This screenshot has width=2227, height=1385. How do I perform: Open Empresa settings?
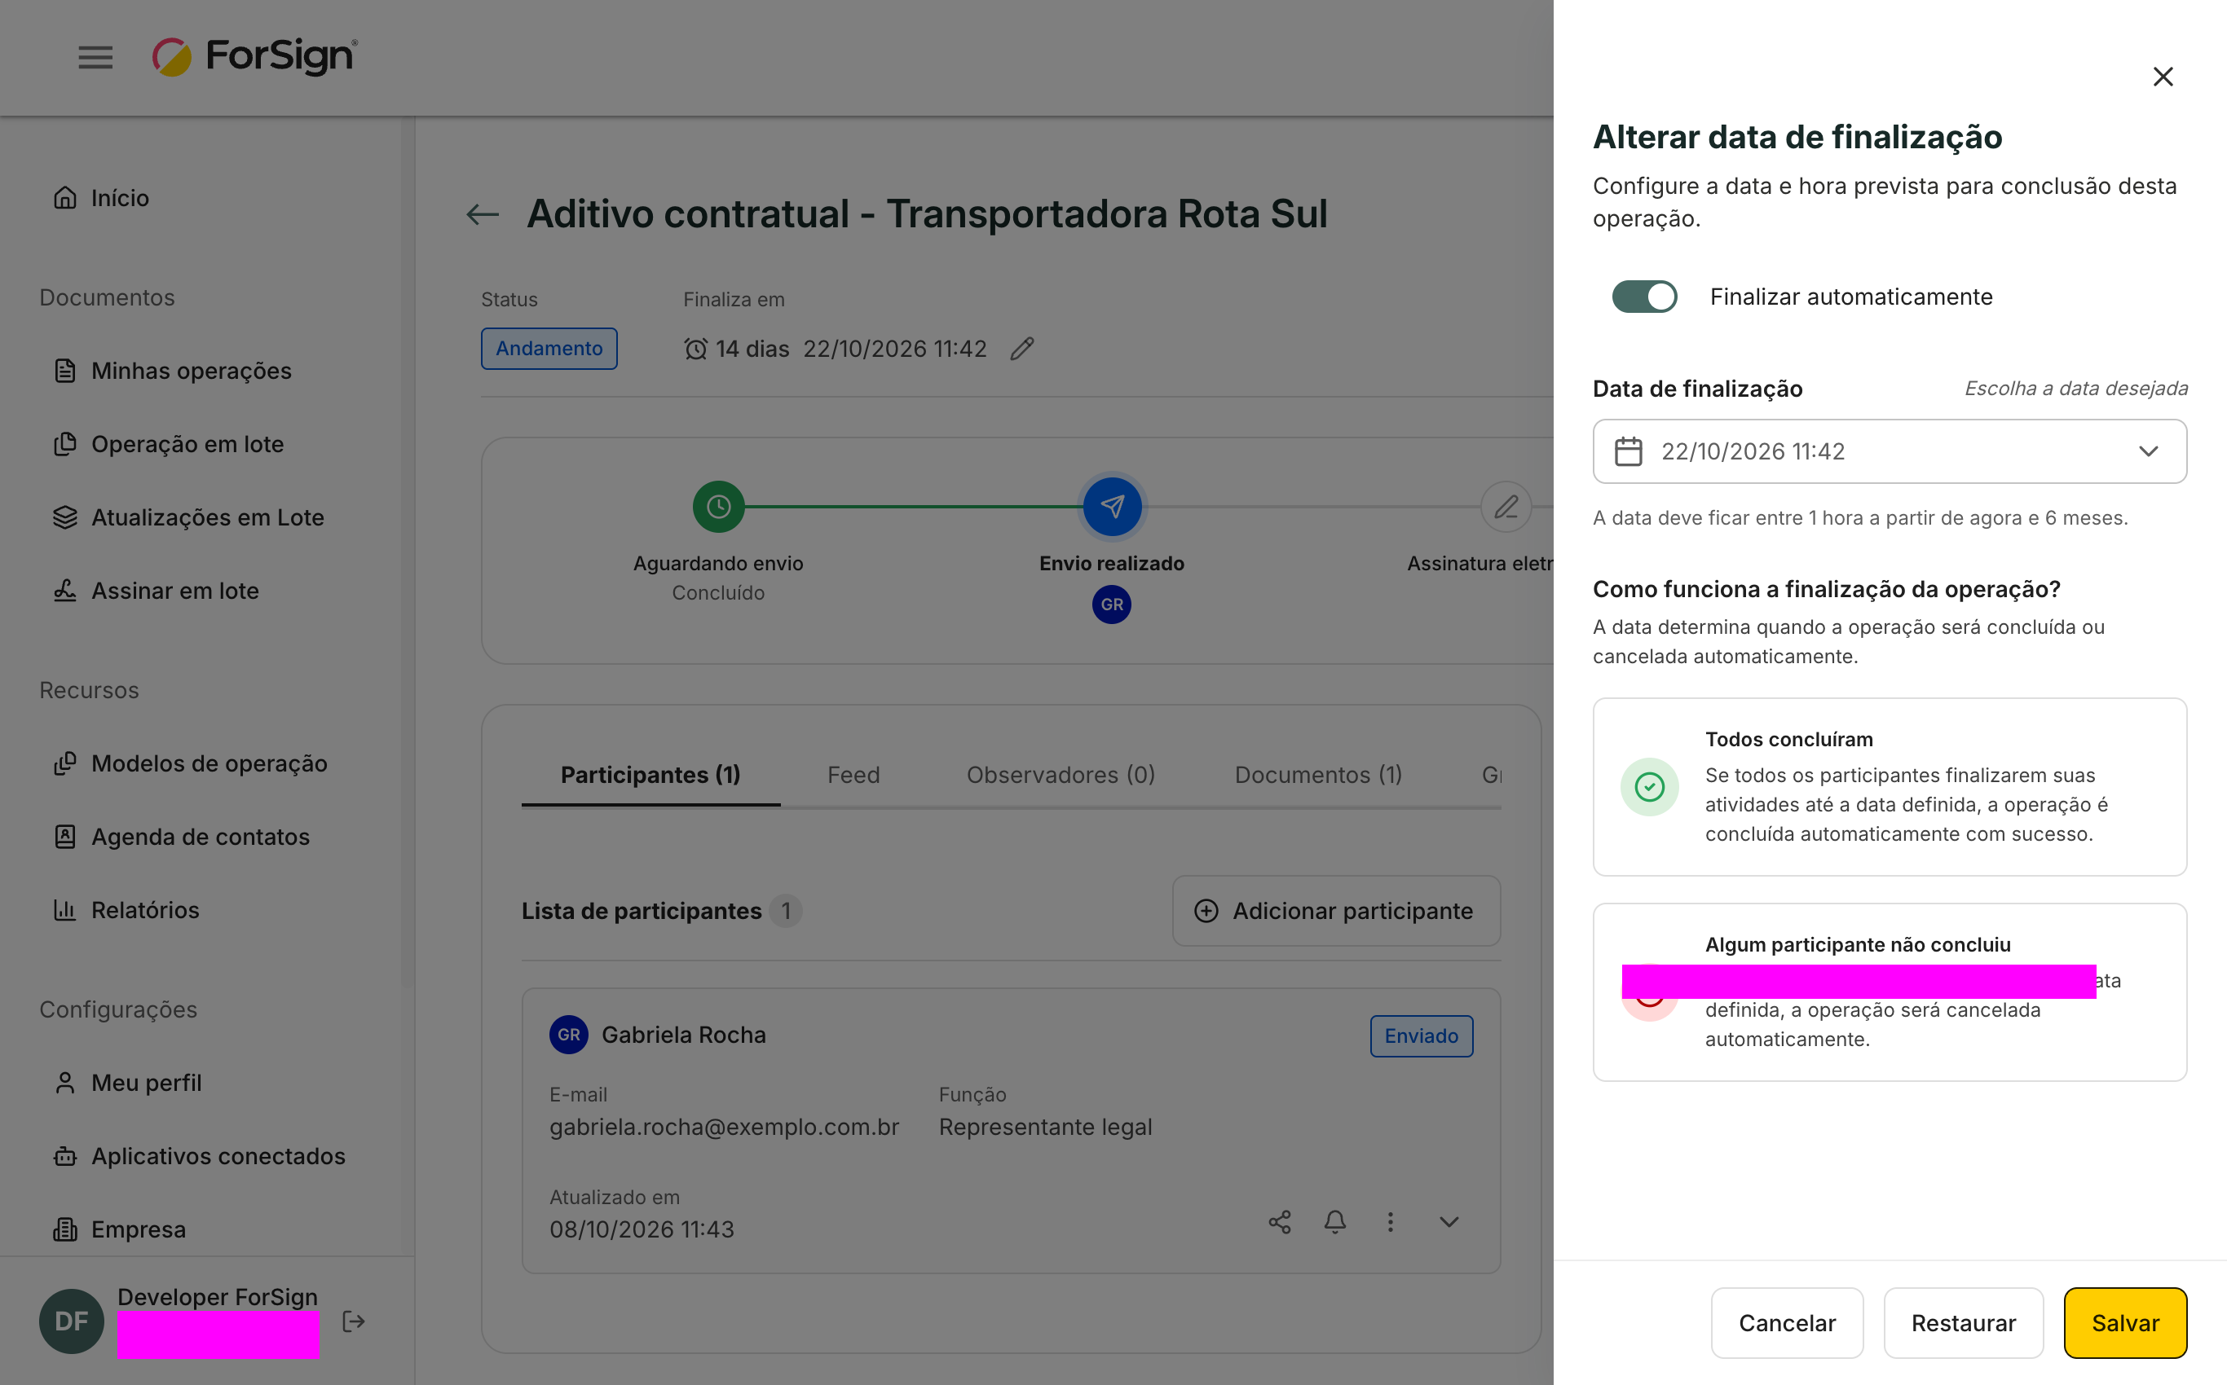(x=119, y=1229)
